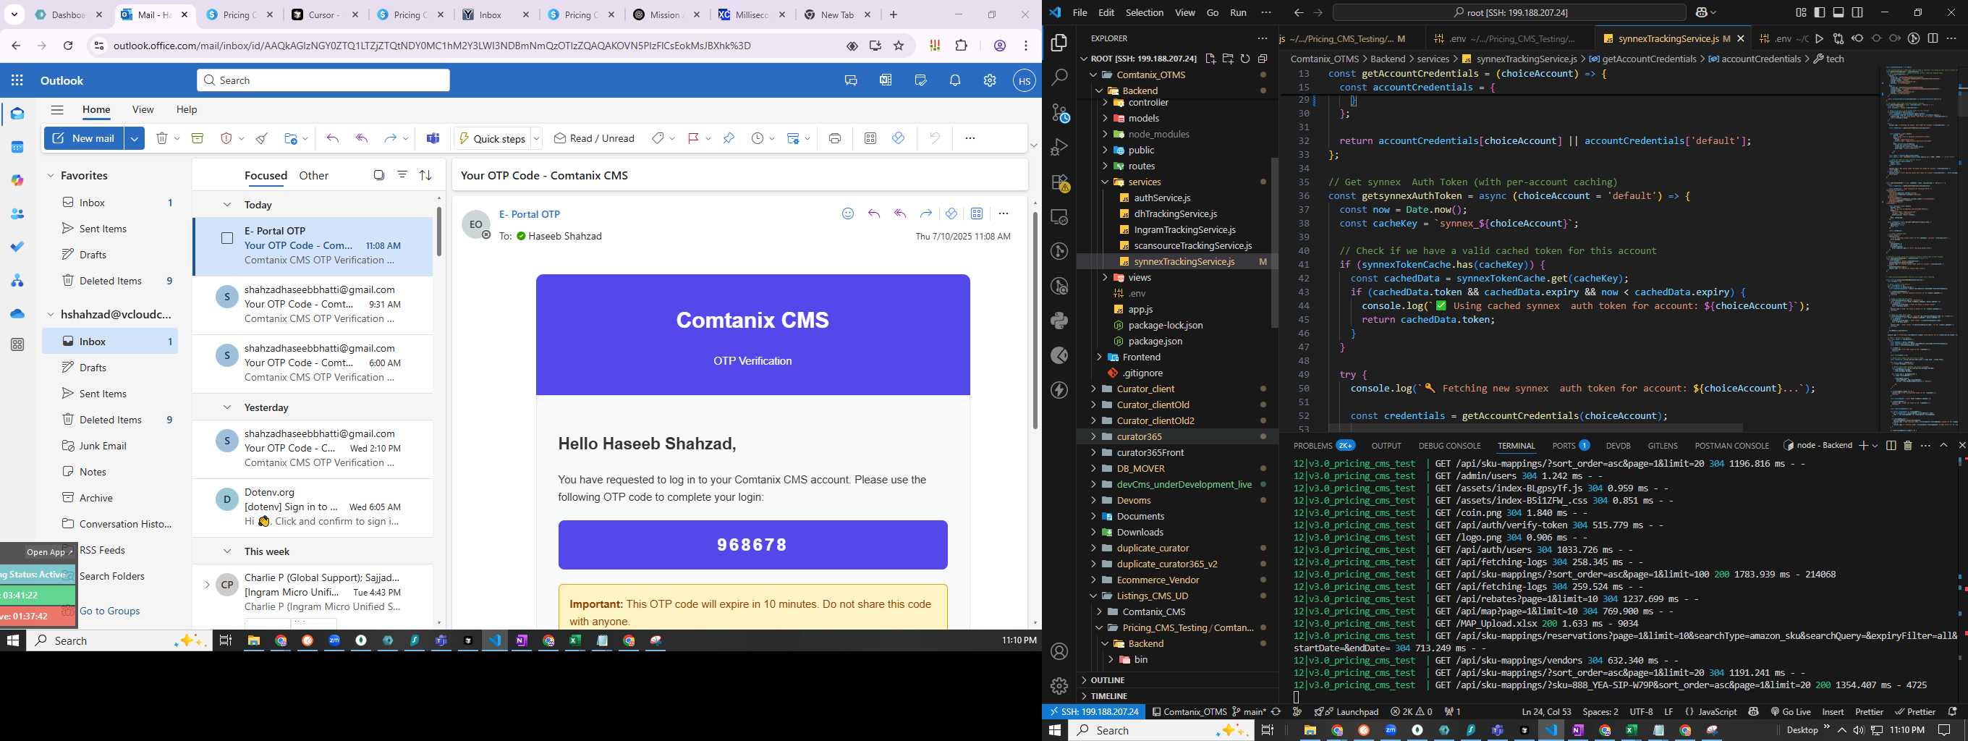
Task: Switch to PROBLEMS panel tab
Action: click(1312, 445)
